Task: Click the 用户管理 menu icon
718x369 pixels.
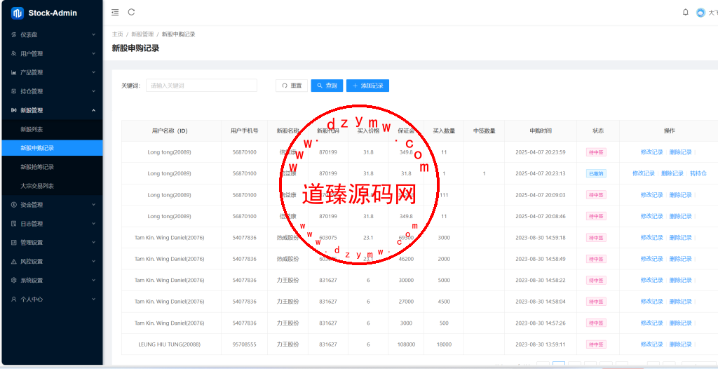Action: (x=14, y=53)
